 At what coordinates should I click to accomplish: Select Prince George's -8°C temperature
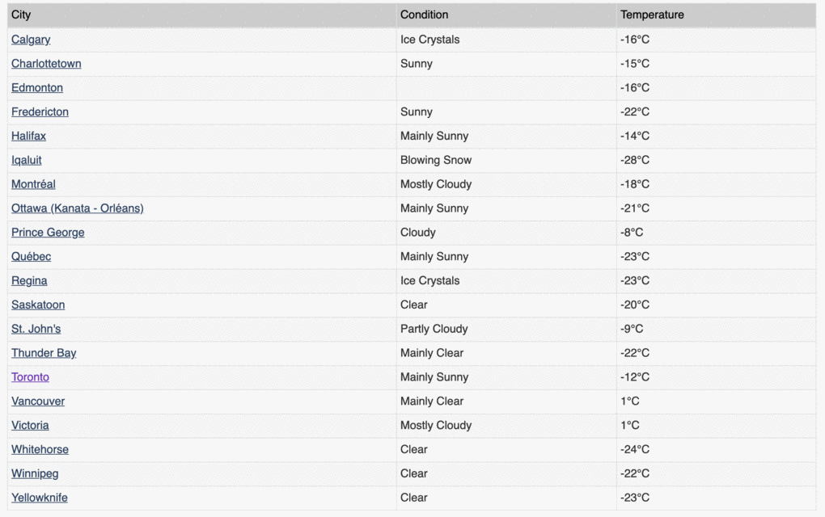pyautogui.click(x=632, y=233)
